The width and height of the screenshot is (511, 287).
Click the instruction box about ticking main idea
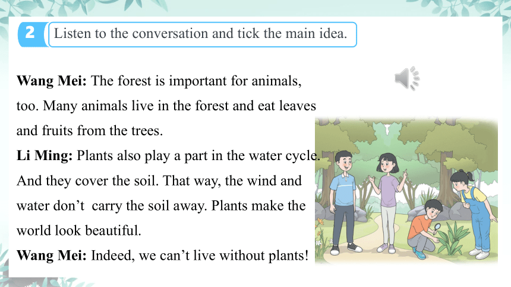pos(203,34)
